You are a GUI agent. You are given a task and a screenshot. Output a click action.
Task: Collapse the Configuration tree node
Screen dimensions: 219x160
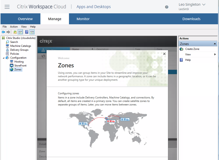point(4,58)
